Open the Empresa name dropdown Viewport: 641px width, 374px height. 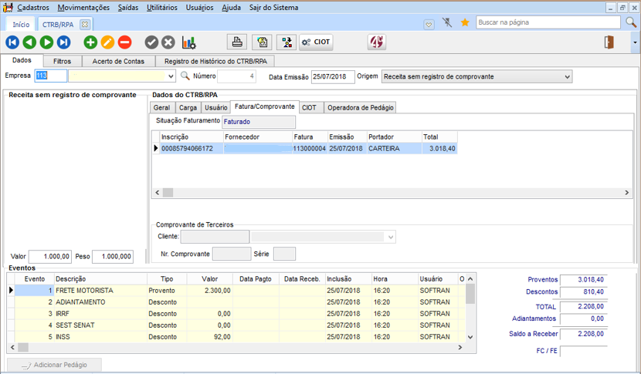[x=171, y=76]
